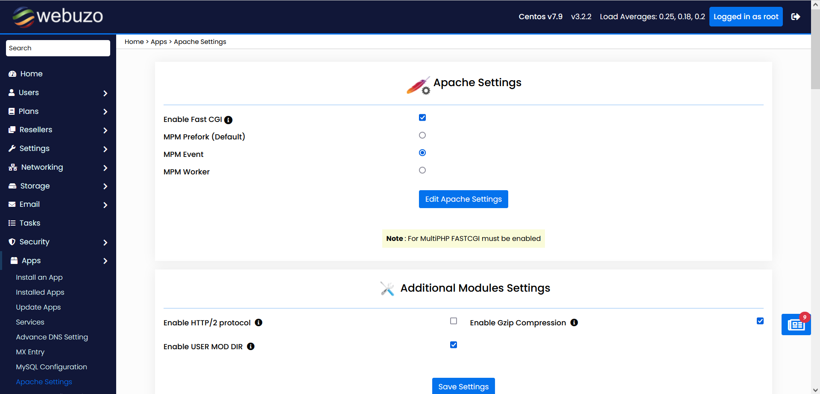Click the sidebar Search input field

(58, 48)
